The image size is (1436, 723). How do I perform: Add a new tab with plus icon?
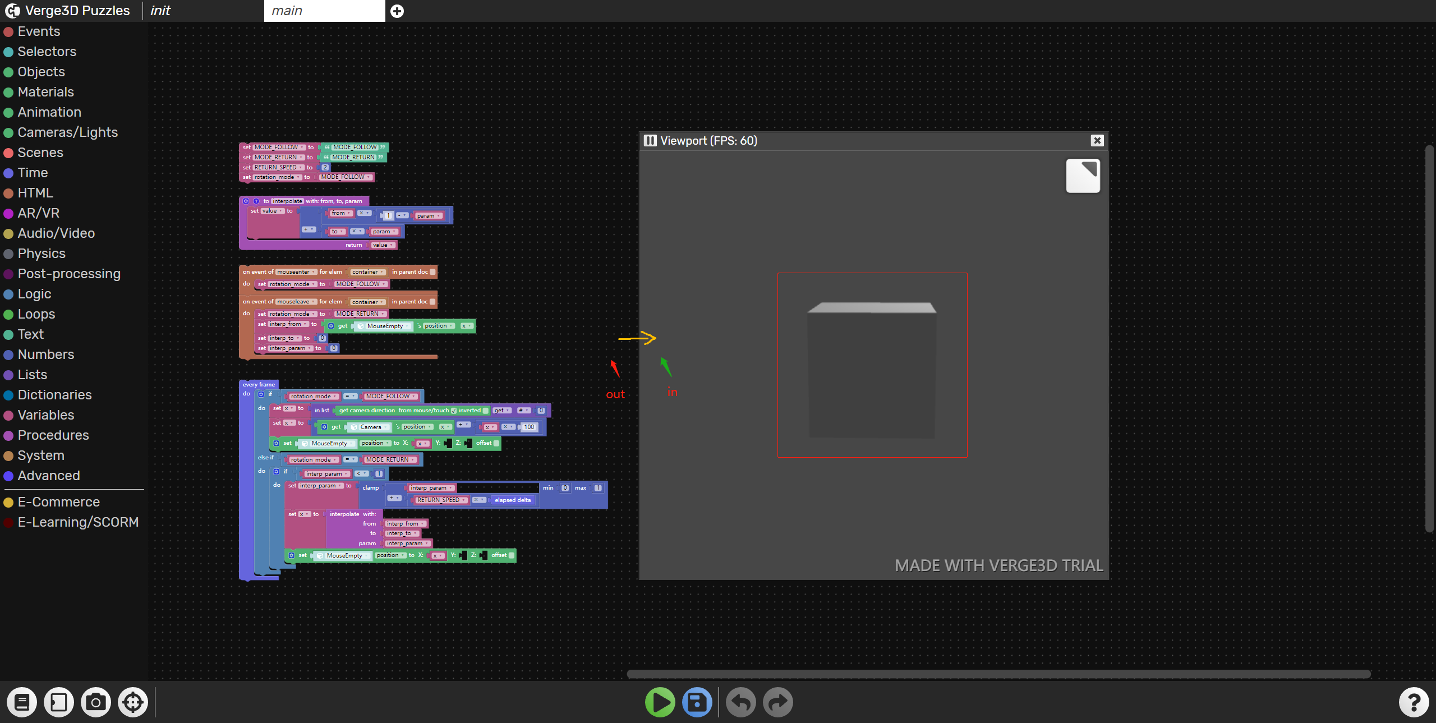tap(397, 11)
